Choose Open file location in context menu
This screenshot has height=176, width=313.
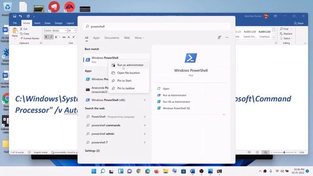click(x=129, y=73)
